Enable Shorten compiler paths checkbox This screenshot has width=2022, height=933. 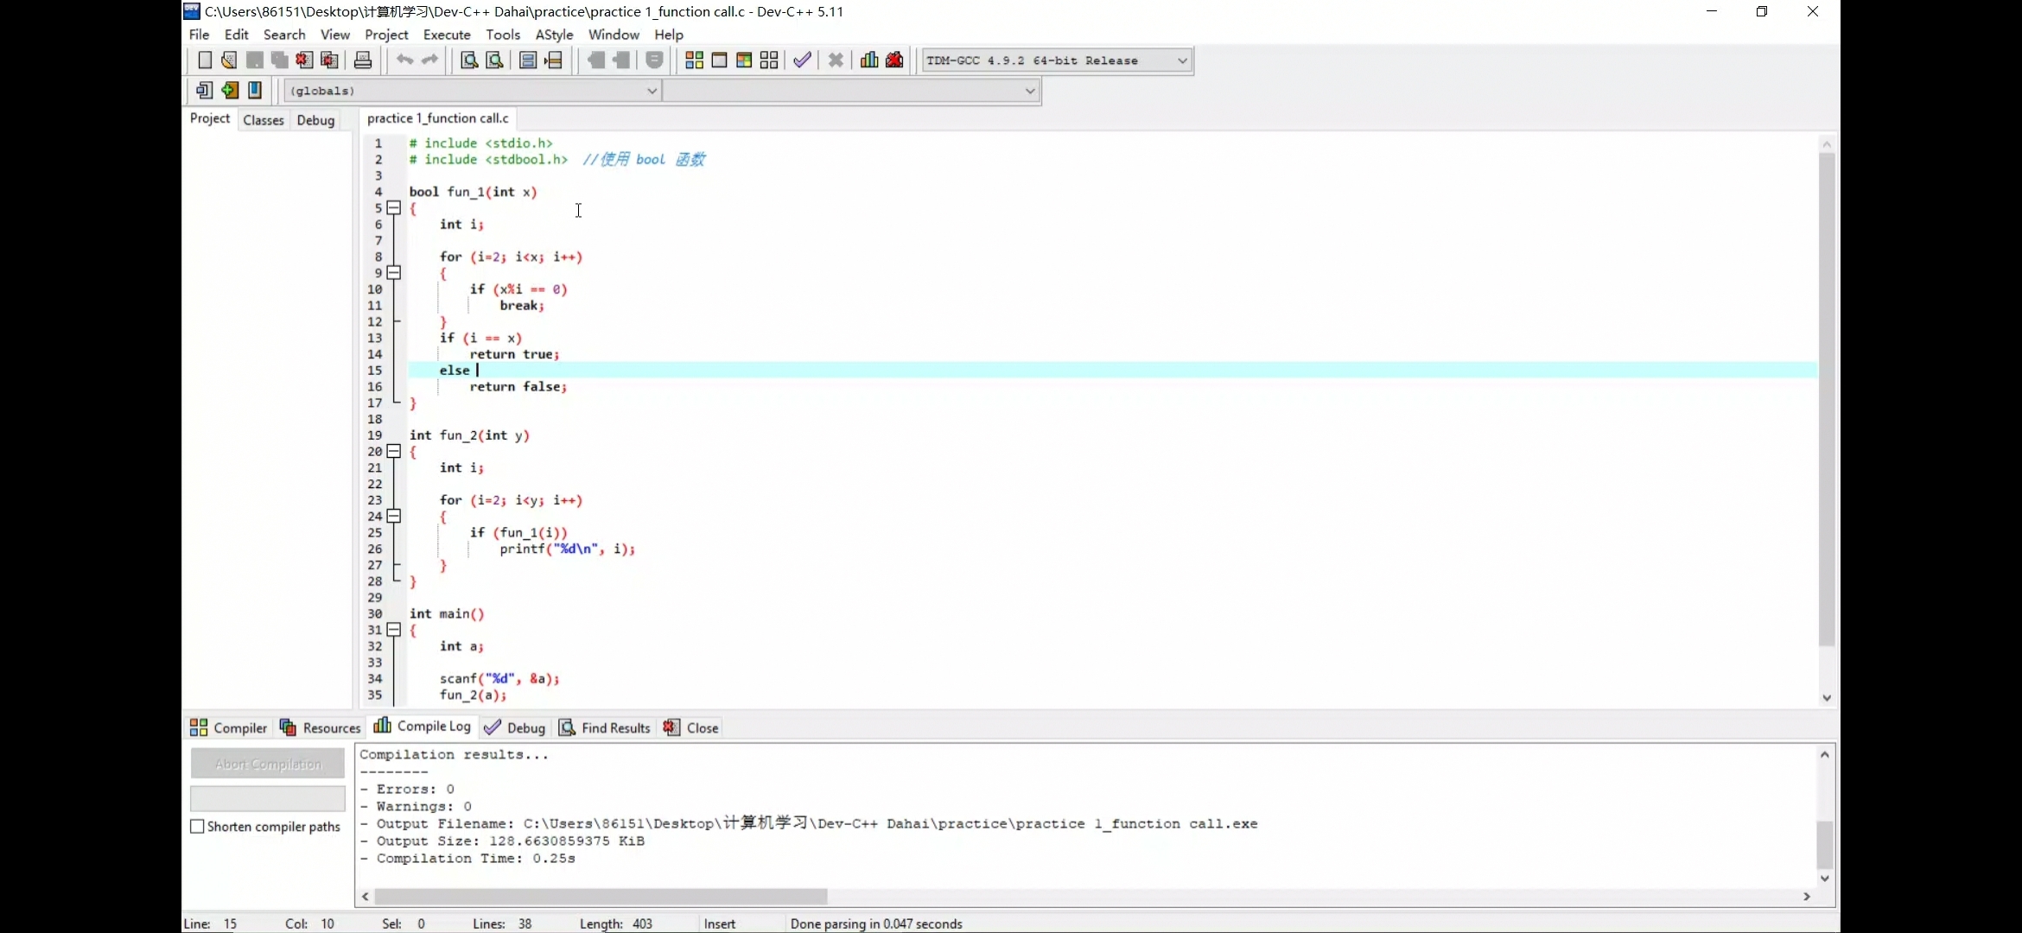[x=197, y=827]
